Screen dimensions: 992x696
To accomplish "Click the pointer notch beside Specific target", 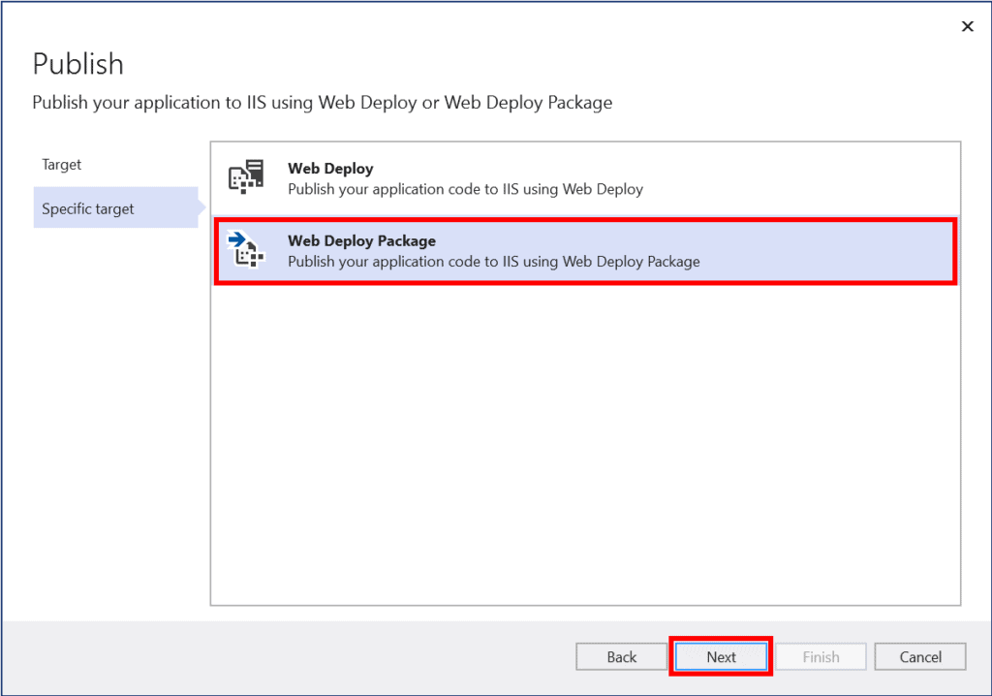I will tap(202, 207).
